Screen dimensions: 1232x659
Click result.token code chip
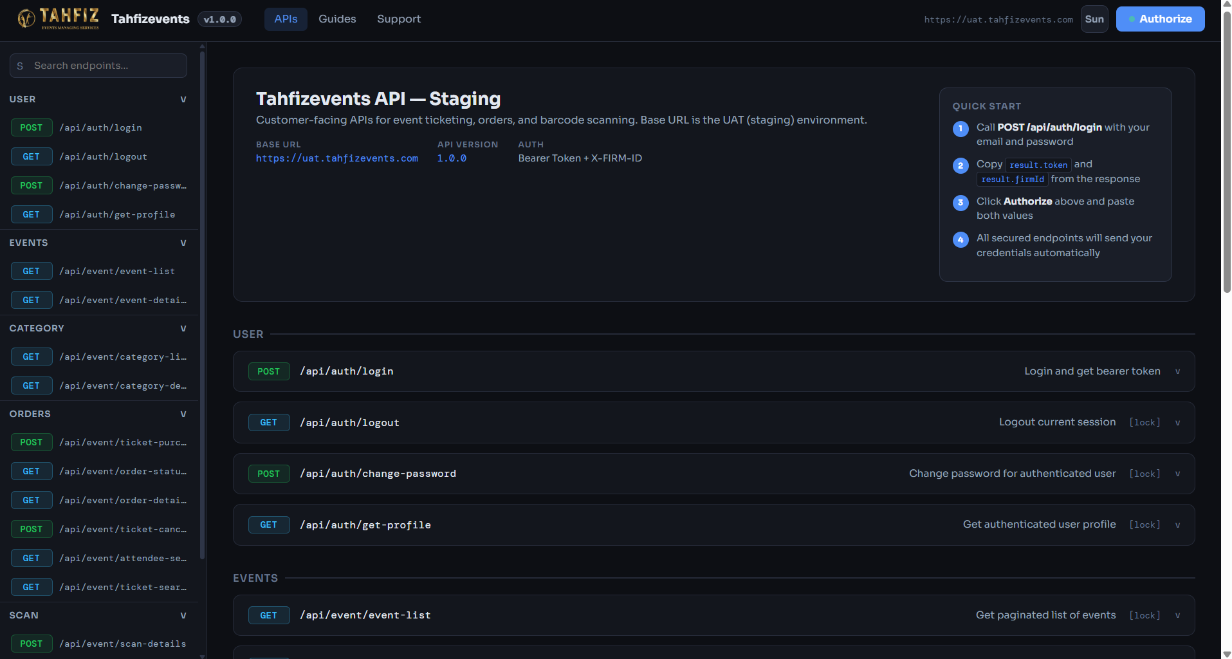pyautogui.click(x=1038, y=165)
